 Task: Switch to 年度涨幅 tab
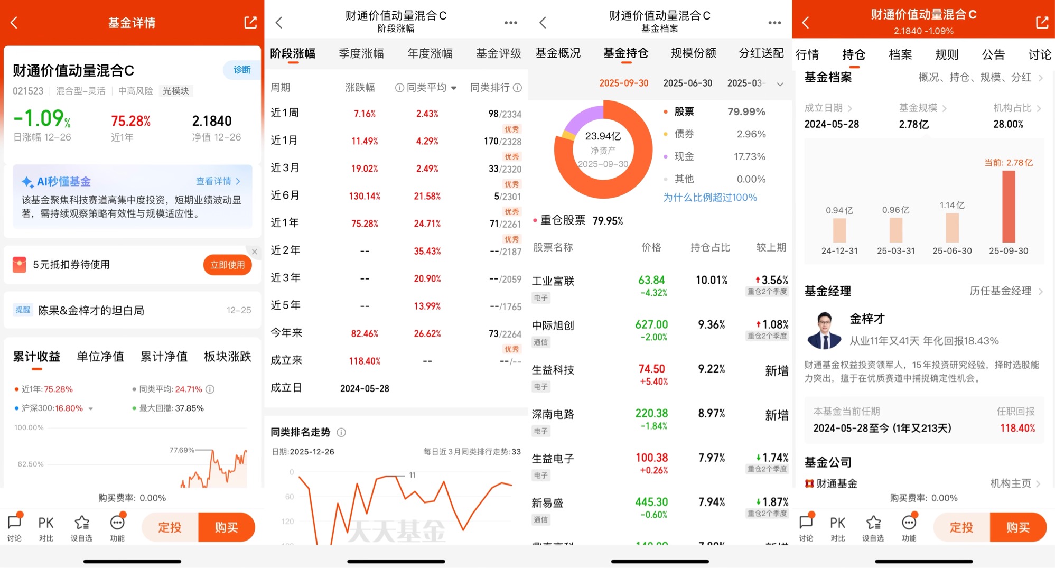(x=430, y=53)
